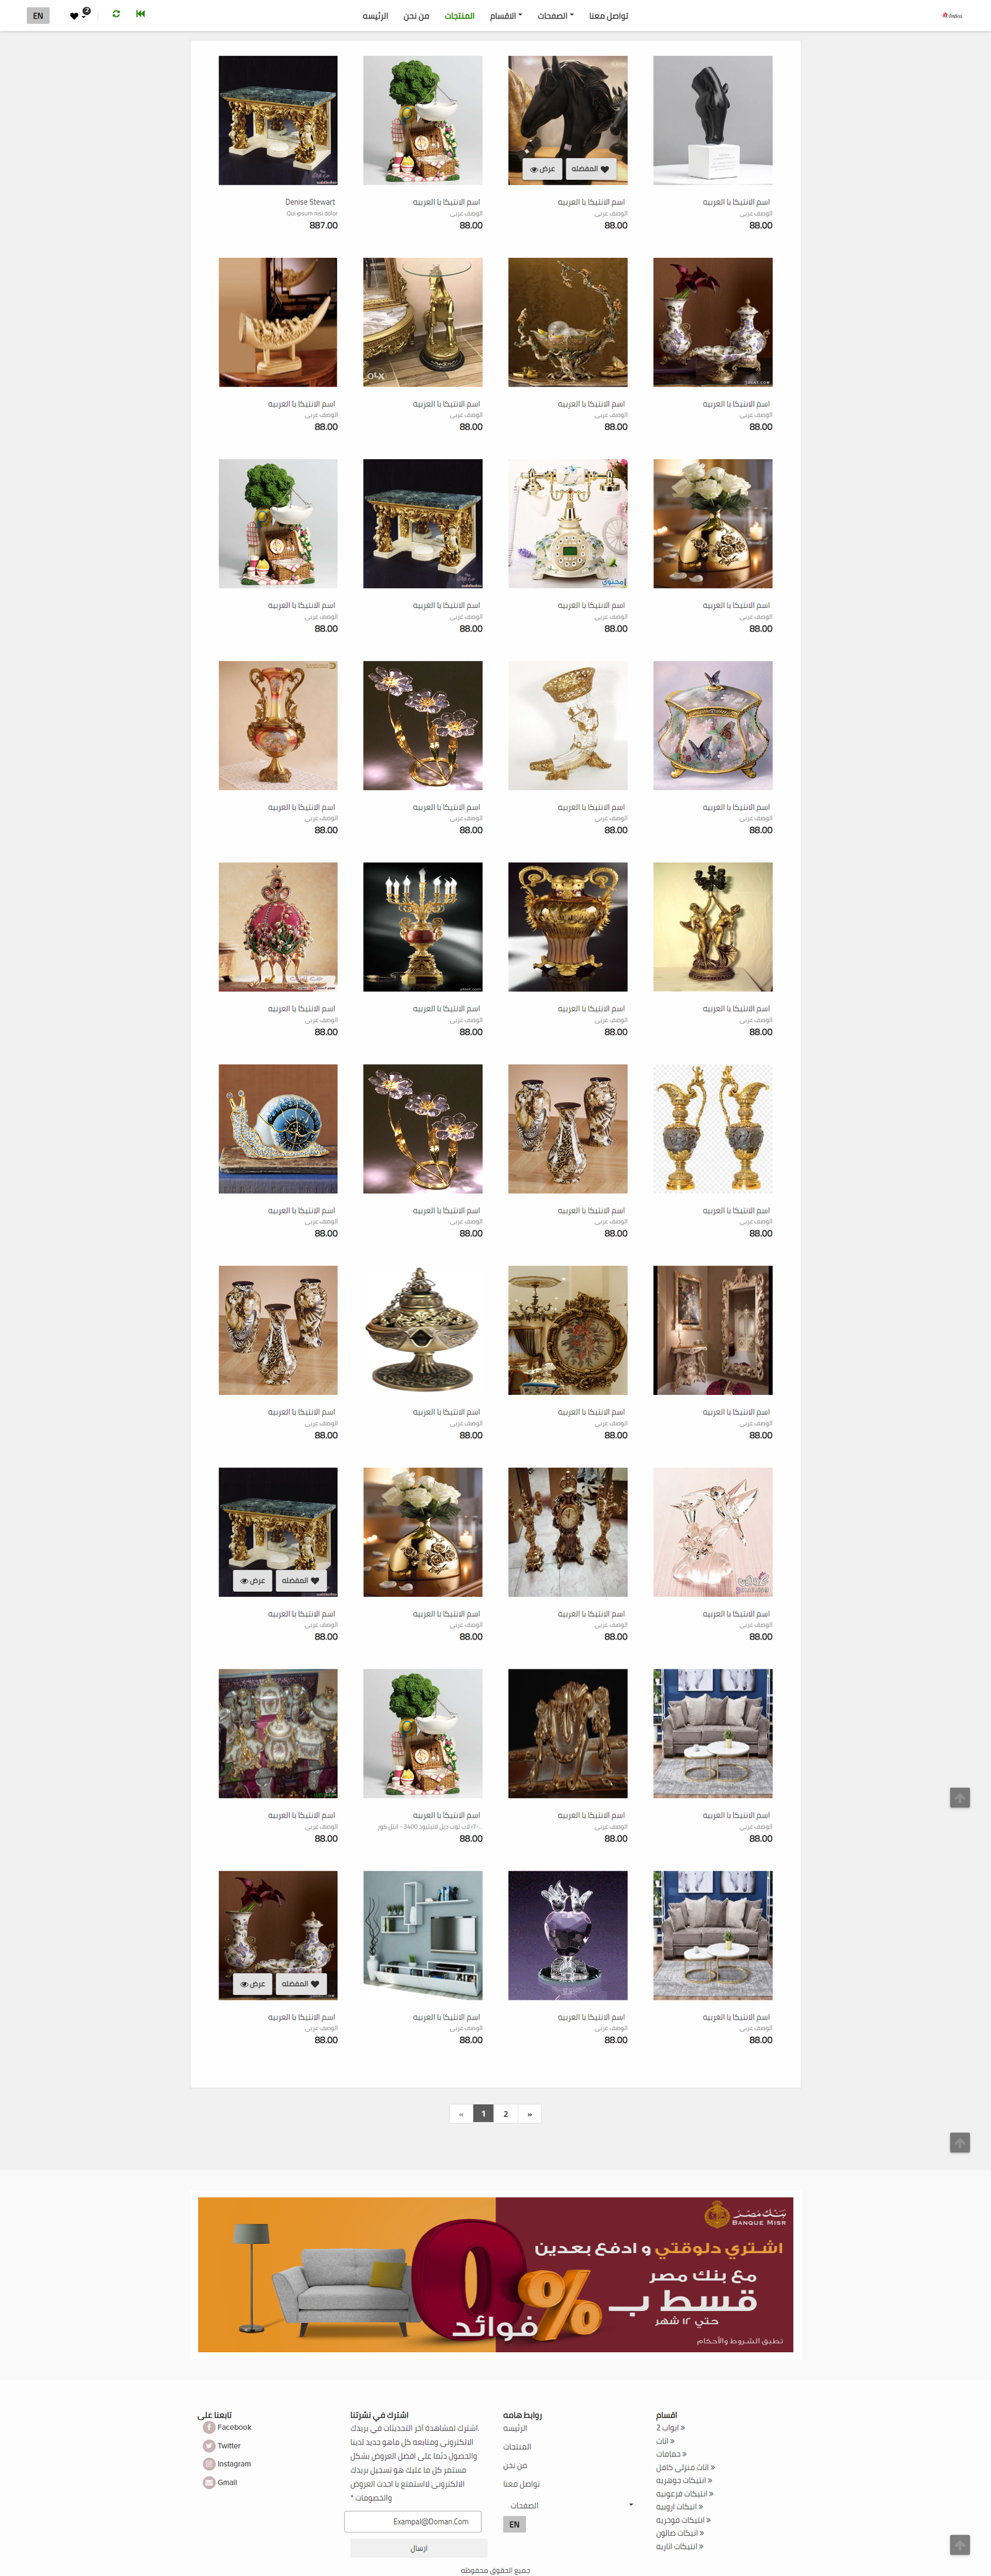Click the site logo in the header
The image size is (991, 2576).
pos(952,15)
